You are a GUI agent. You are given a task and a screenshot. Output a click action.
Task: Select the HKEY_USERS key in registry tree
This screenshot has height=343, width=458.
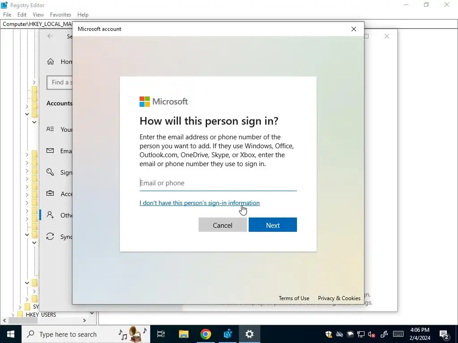coord(41,315)
